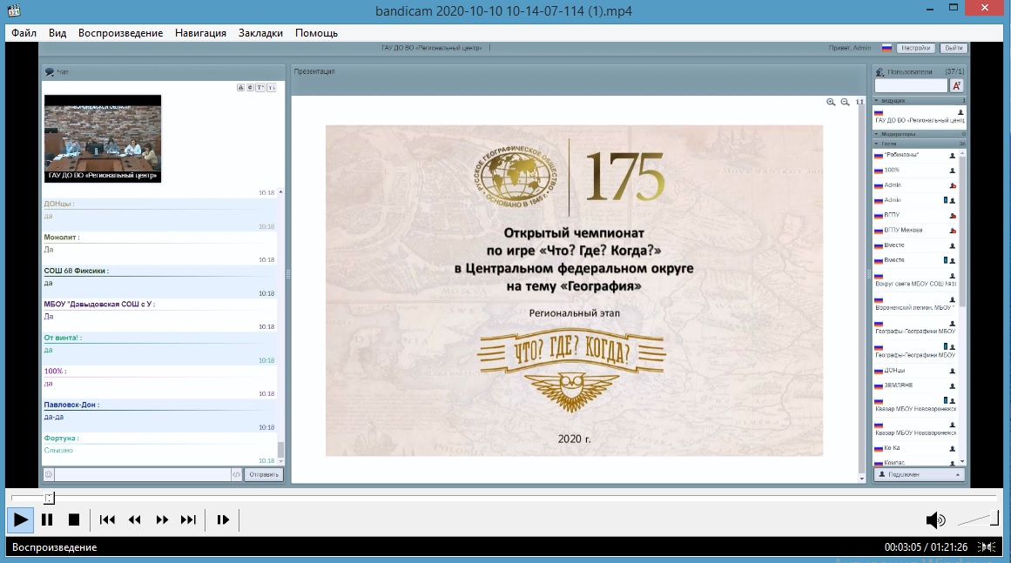Click the Павловск-Дон chat sender name
The height and width of the screenshot is (563, 1011).
click(71, 405)
